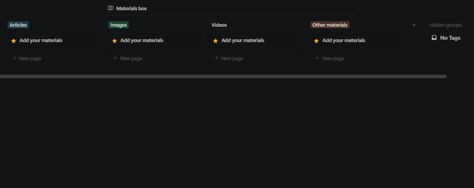Open Add your materials card in Videos
Screen dimensions: 474x188
tap(242, 40)
